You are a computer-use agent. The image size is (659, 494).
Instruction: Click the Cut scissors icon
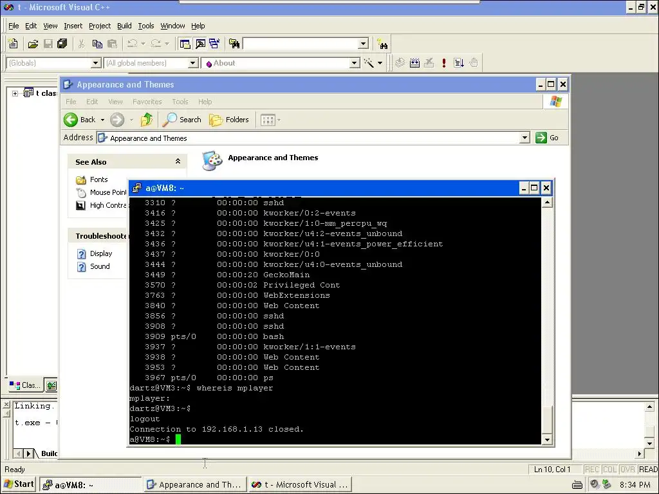[x=82, y=44]
